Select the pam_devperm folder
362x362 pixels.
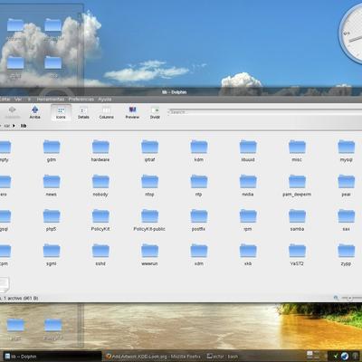(x=297, y=186)
